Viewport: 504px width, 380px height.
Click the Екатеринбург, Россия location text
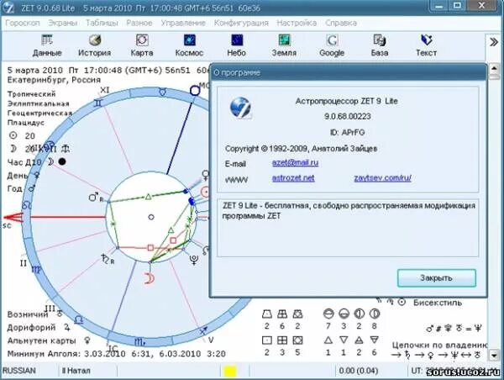[x=54, y=80]
